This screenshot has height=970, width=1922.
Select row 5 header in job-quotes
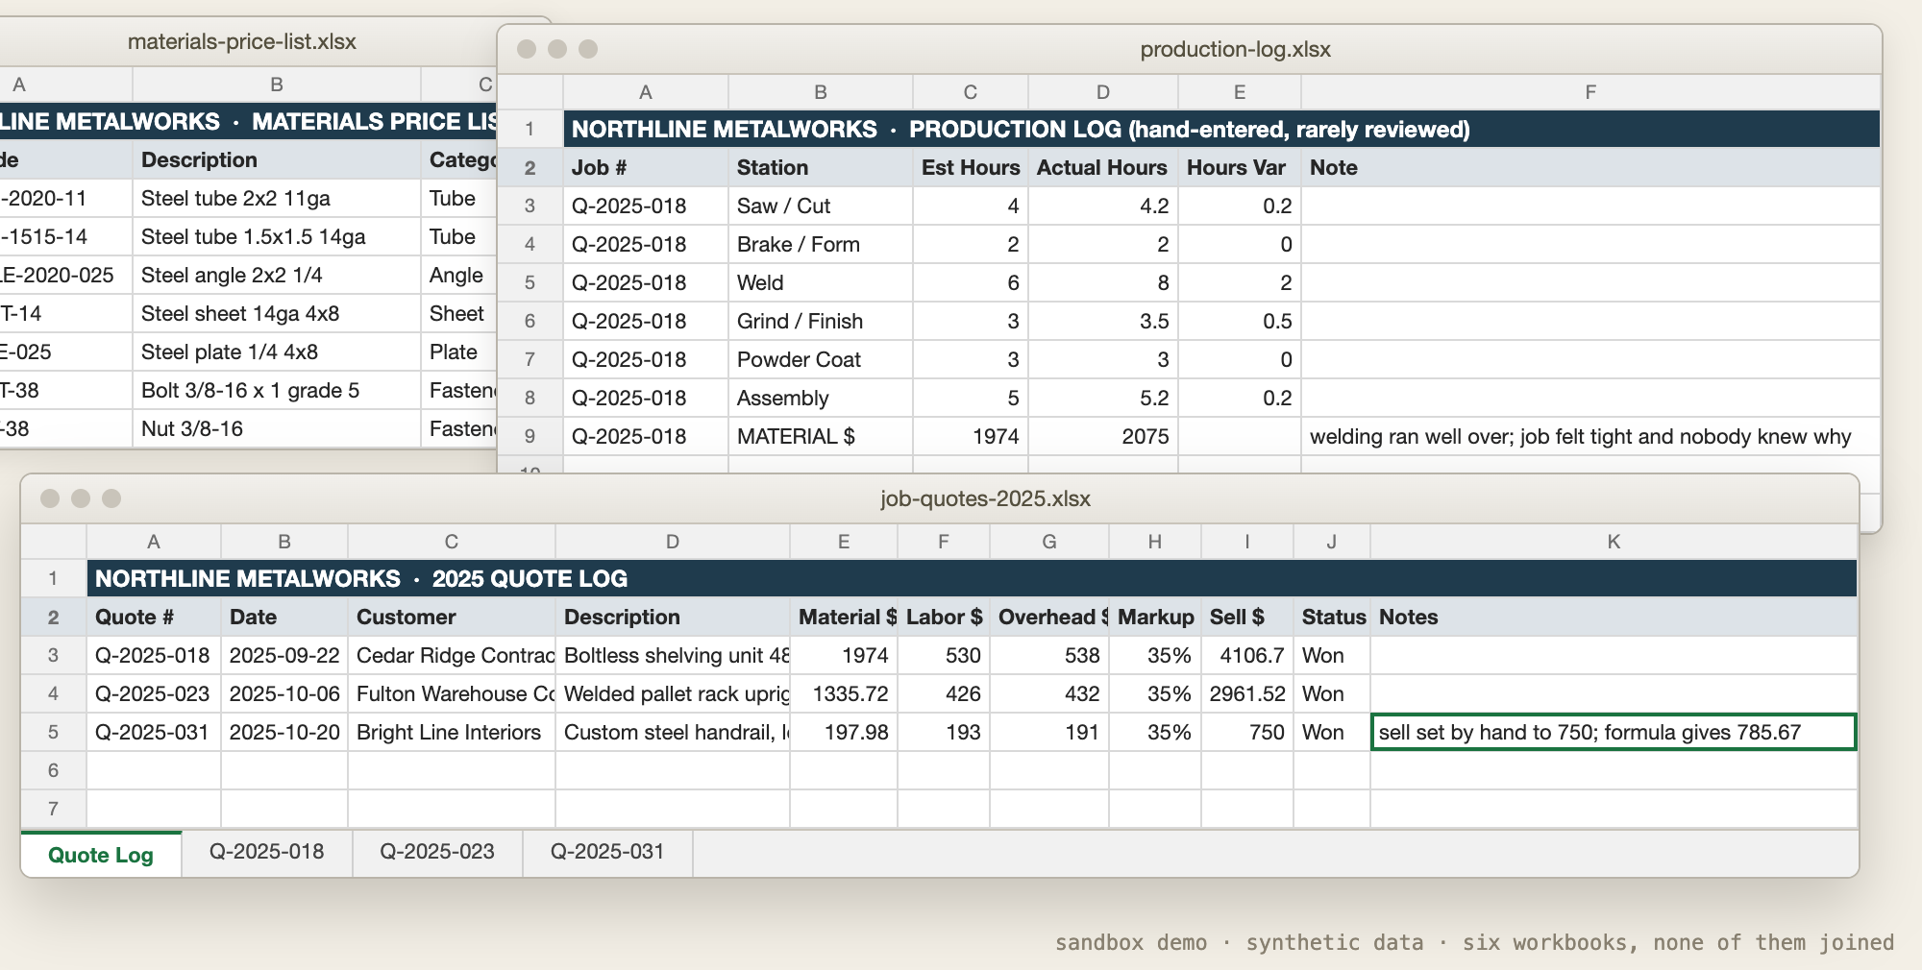pos(54,732)
